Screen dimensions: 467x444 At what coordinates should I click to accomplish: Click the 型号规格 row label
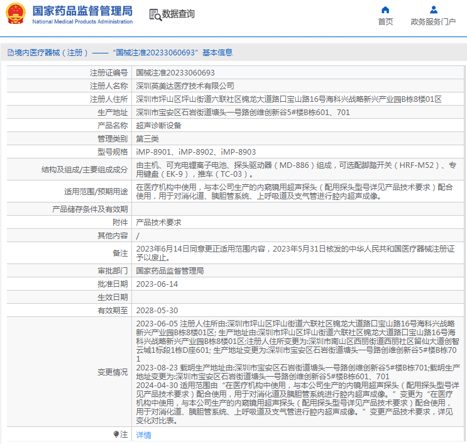pos(113,152)
